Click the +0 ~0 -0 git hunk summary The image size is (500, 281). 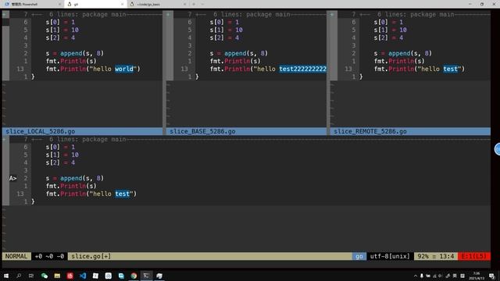pos(49,256)
